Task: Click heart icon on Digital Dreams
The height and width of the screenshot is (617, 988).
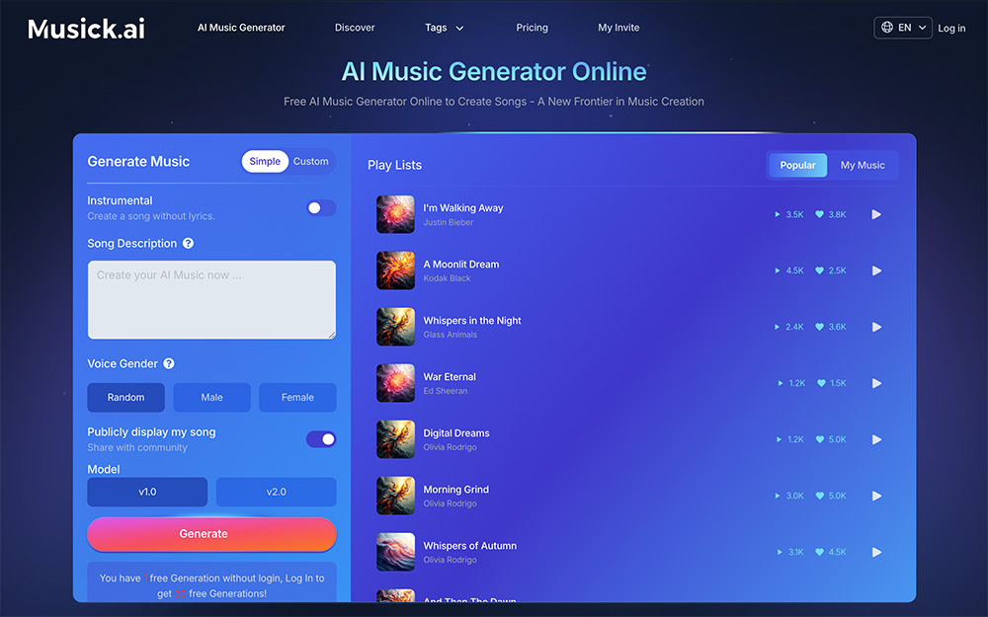Action: pyautogui.click(x=819, y=439)
